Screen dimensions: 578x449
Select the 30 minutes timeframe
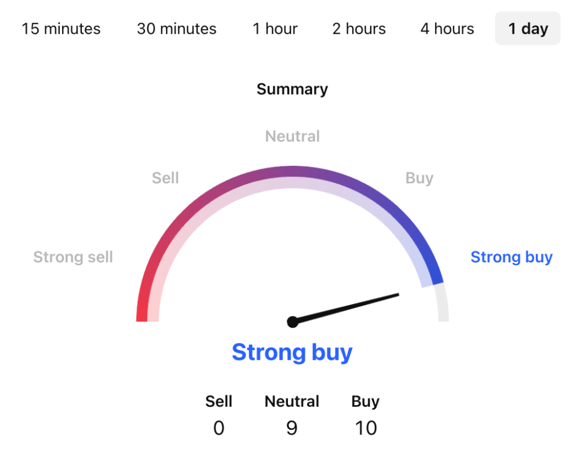click(x=176, y=29)
